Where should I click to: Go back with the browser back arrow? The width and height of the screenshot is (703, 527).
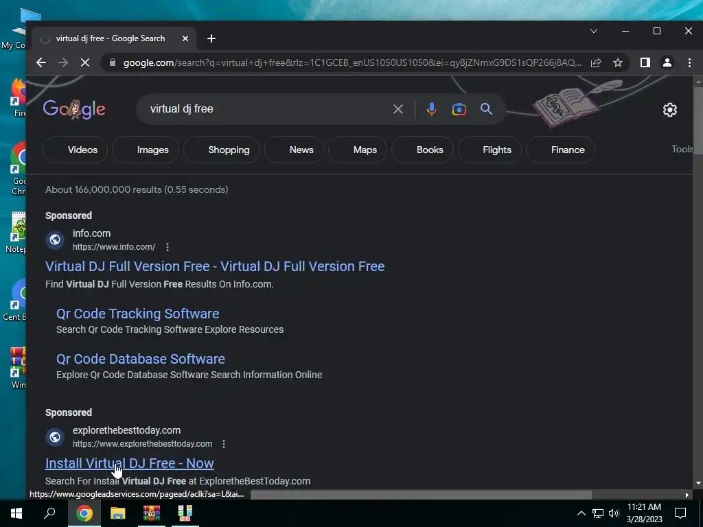click(x=41, y=62)
